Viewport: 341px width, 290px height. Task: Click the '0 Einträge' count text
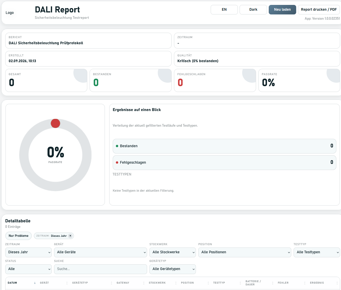pos(13,227)
